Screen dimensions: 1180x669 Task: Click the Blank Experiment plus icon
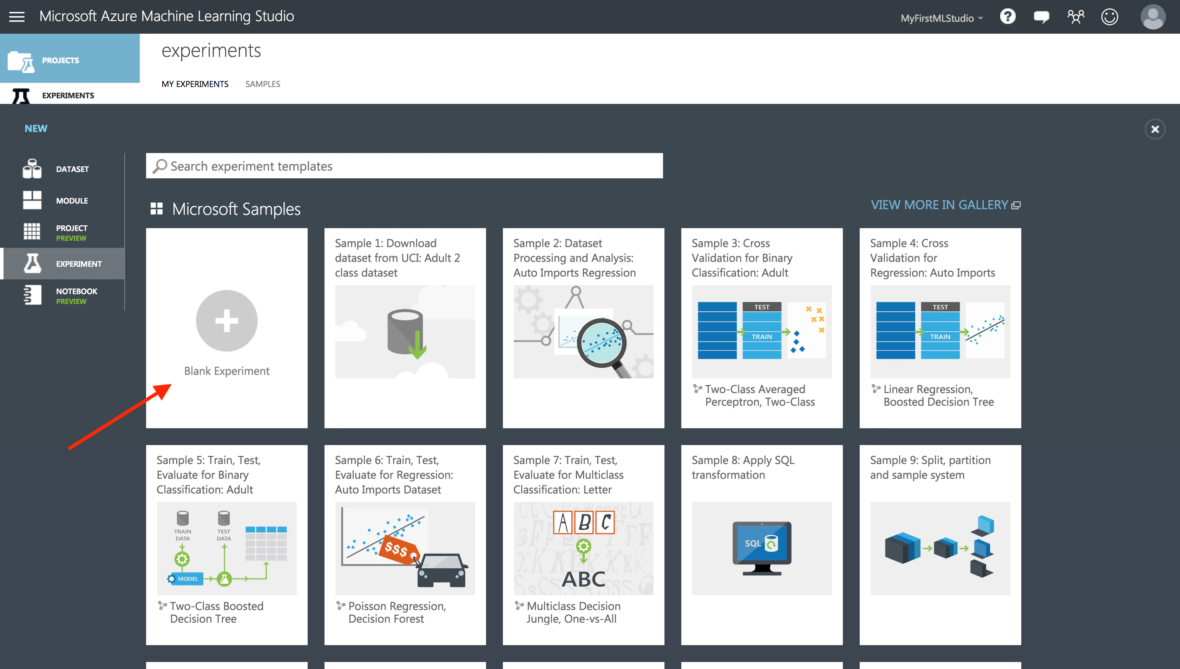[227, 321]
